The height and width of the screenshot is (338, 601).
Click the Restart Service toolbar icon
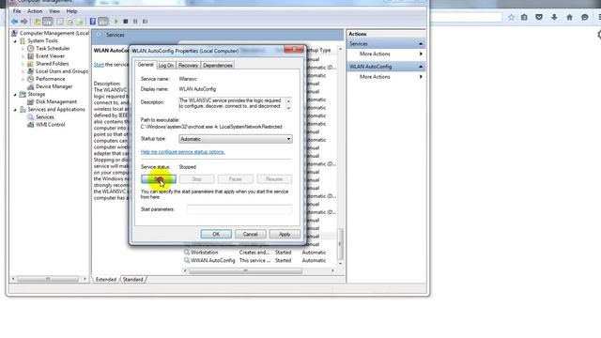tap(146, 22)
